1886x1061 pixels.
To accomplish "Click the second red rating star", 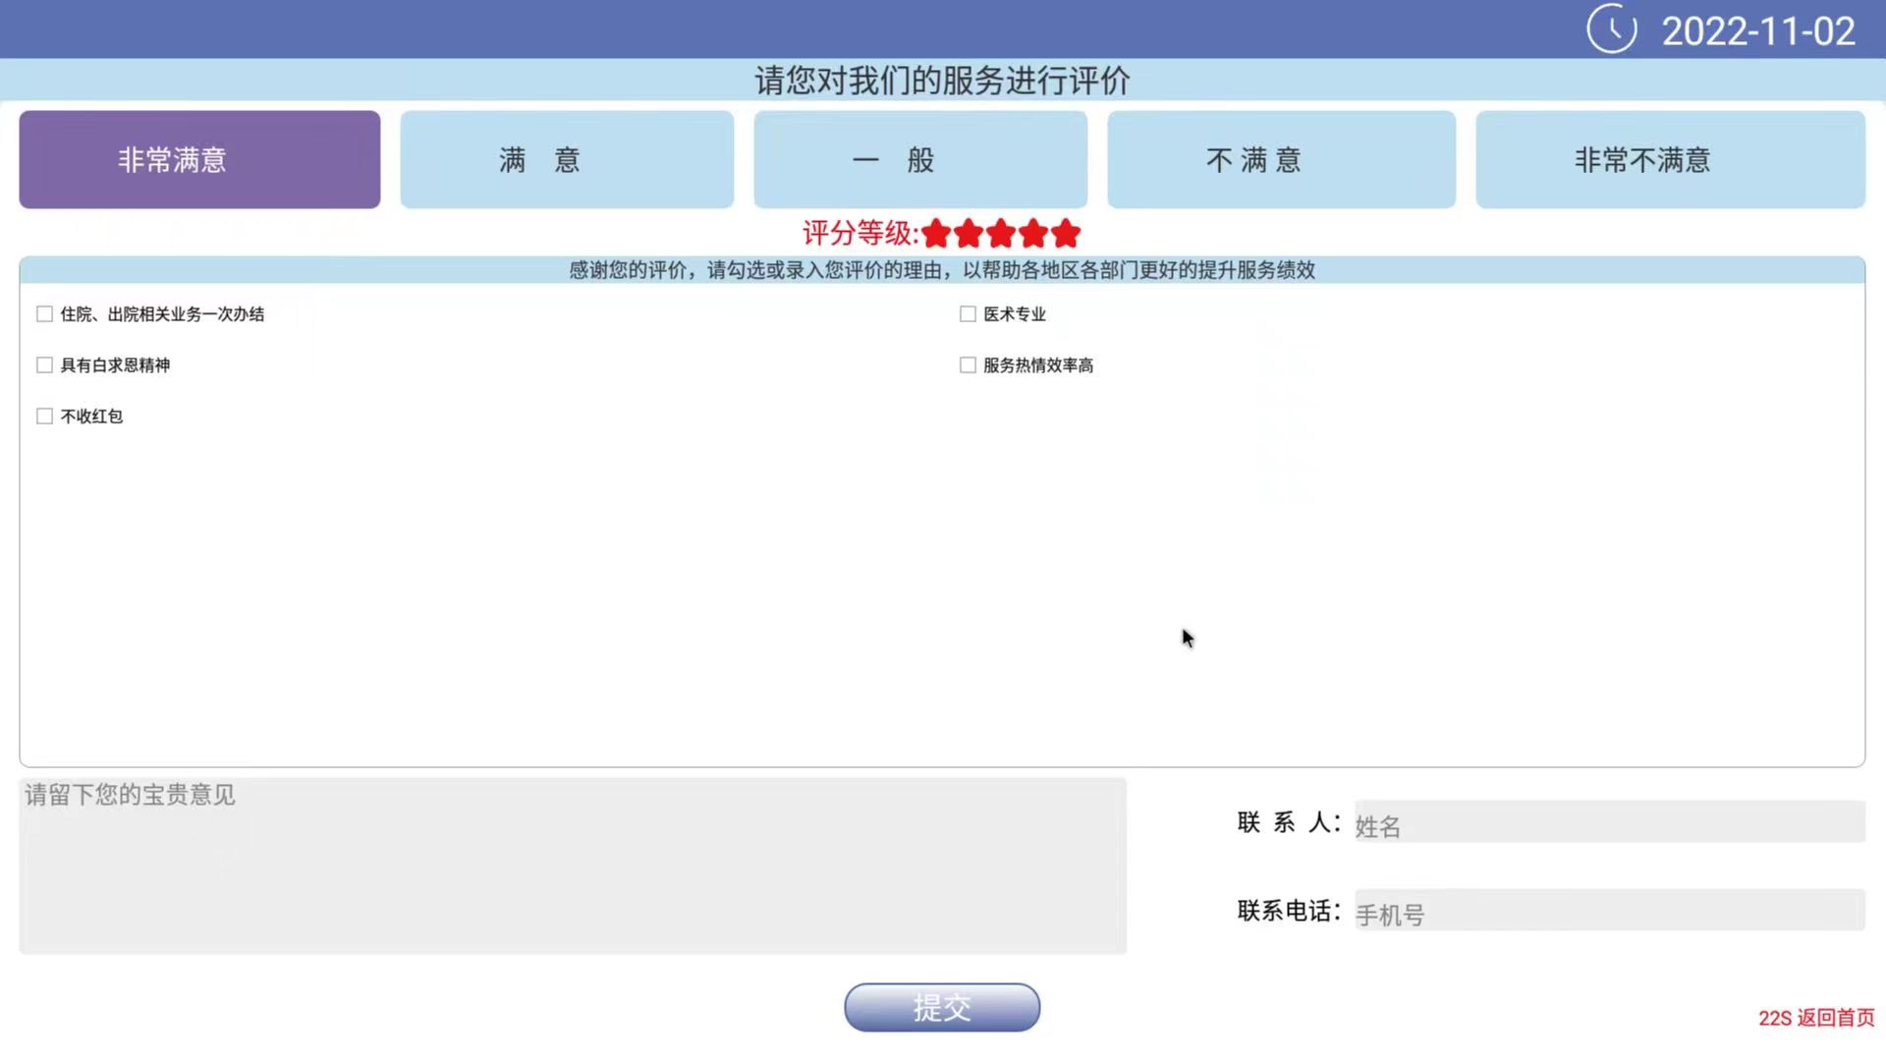I will click(x=969, y=234).
